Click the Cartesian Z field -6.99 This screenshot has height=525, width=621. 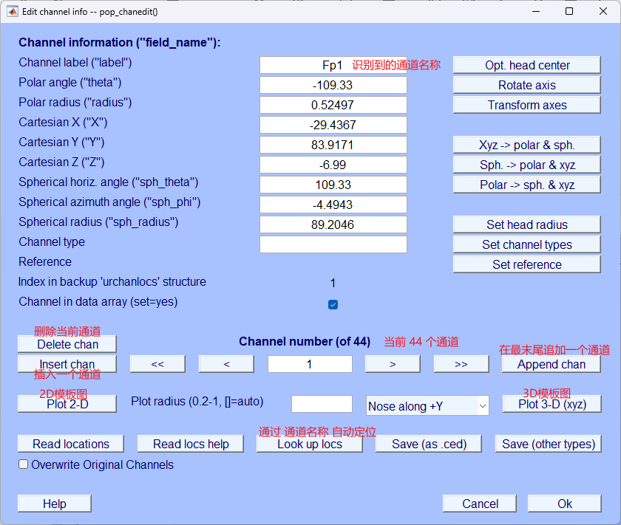[x=333, y=165]
